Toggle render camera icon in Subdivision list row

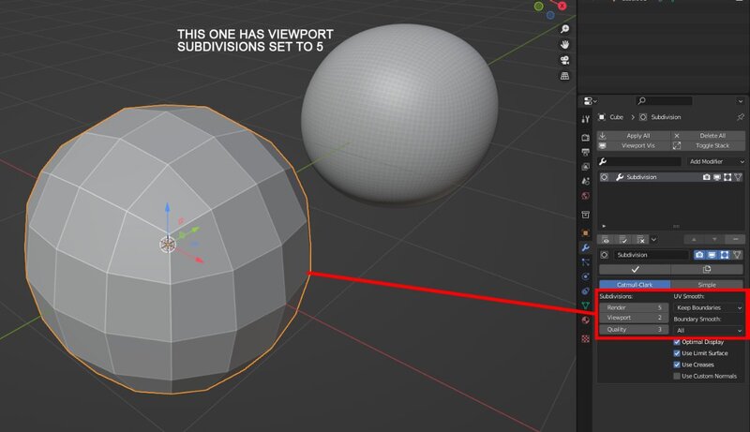click(x=707, y=177)
